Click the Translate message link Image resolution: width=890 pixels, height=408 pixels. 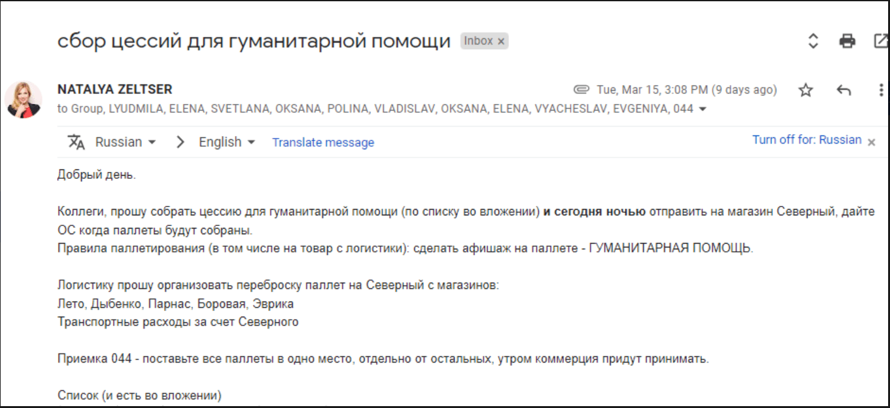click(x=323, y=142)
